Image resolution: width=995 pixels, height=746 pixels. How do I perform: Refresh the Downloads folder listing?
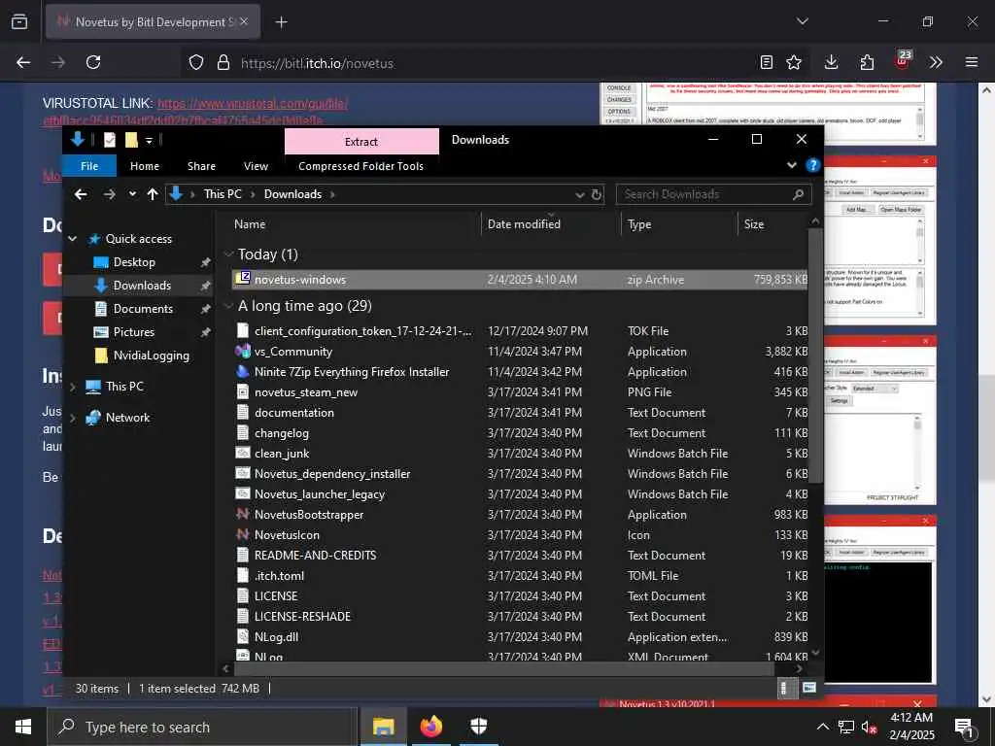click(x=597, y=194)
